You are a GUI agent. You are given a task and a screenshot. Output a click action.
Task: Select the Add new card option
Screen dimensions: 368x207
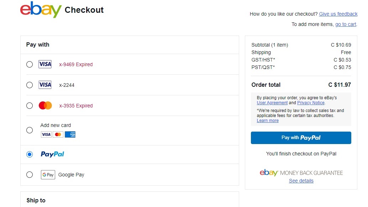30,130
